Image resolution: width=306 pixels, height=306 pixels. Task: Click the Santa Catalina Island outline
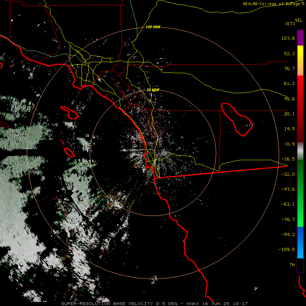pos(70,113)
